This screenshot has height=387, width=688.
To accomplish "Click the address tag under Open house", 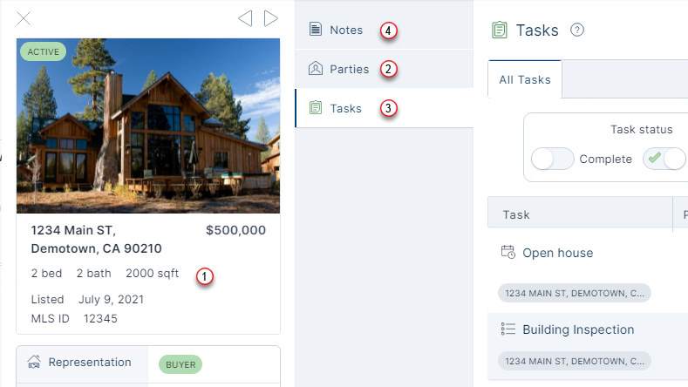I will [x=574, y=293].
